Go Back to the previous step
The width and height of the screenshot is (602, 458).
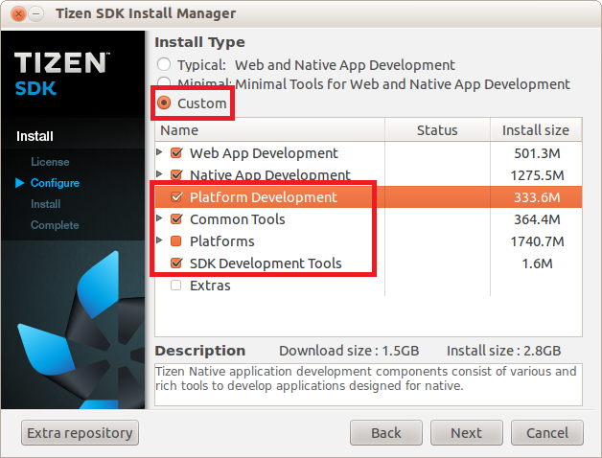386,433
